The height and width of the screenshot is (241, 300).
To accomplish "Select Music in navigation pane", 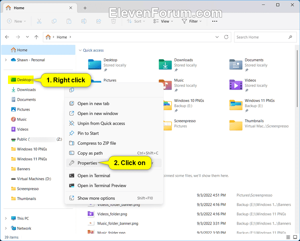I will [19, 120].
